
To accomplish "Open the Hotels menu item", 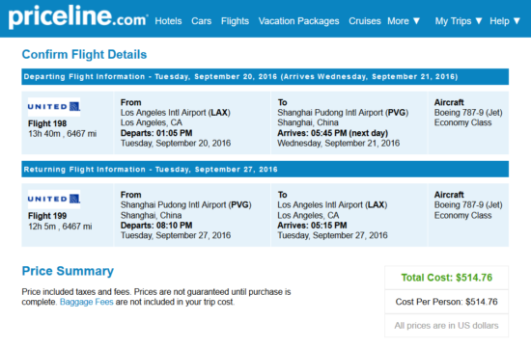I will click(x=168, y=21).
